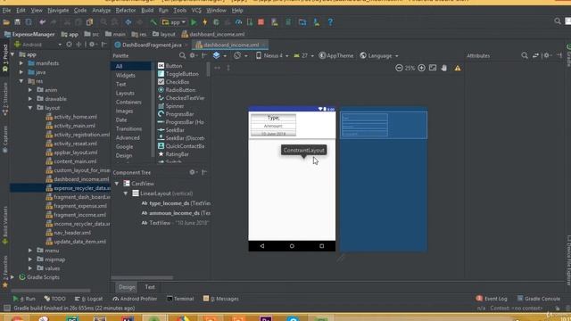Expand the manifests folder

21,63
